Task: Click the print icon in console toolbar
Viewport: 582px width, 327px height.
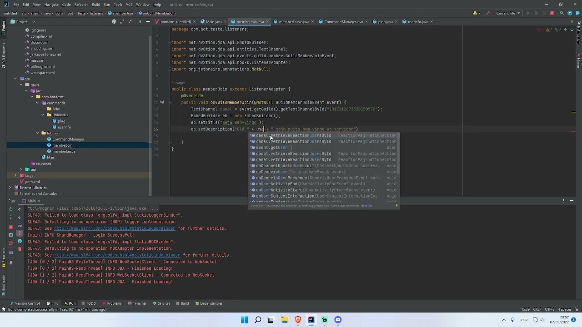Action: point(20,242)
